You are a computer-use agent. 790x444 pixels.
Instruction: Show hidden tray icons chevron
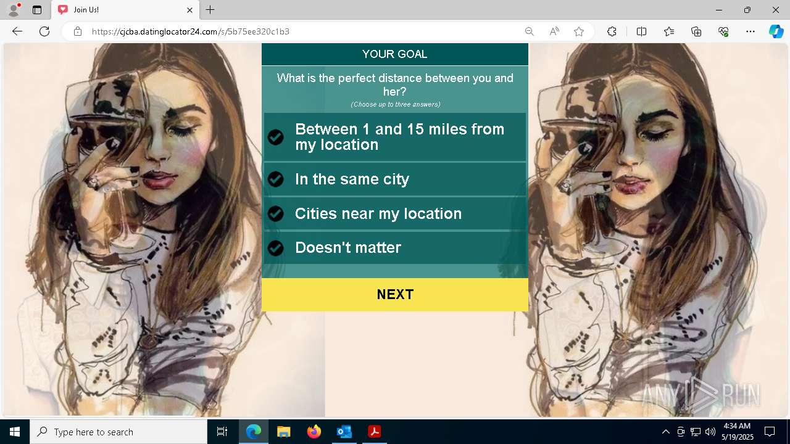pos(665,432)
